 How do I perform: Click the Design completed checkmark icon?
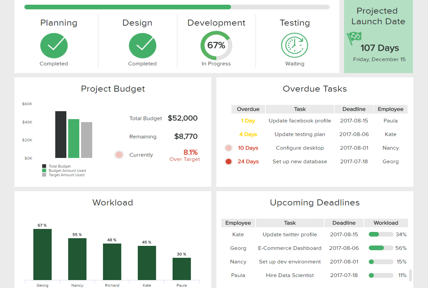[143, 46]
